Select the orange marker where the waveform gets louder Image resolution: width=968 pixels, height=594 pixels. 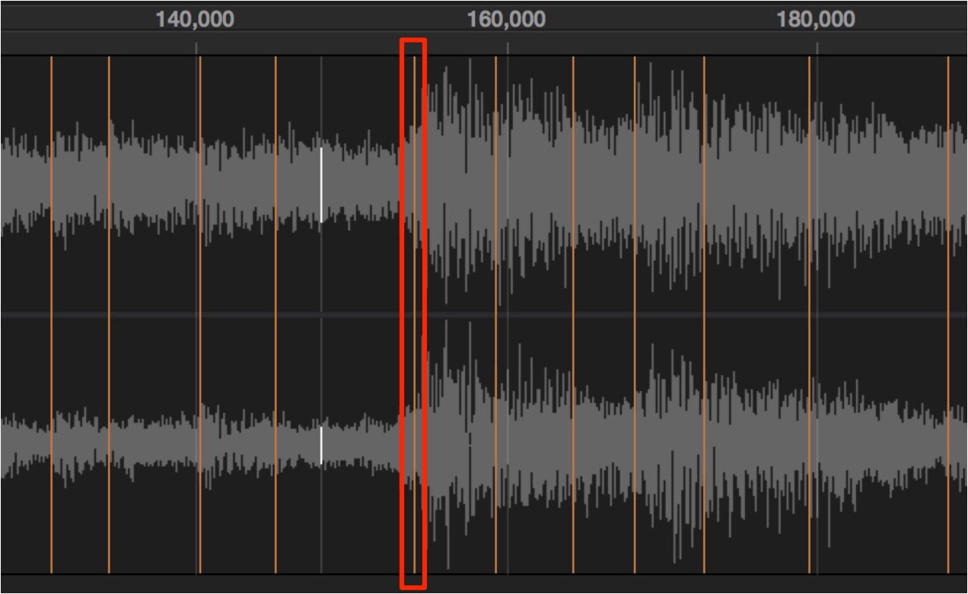(x=414, y=314)
